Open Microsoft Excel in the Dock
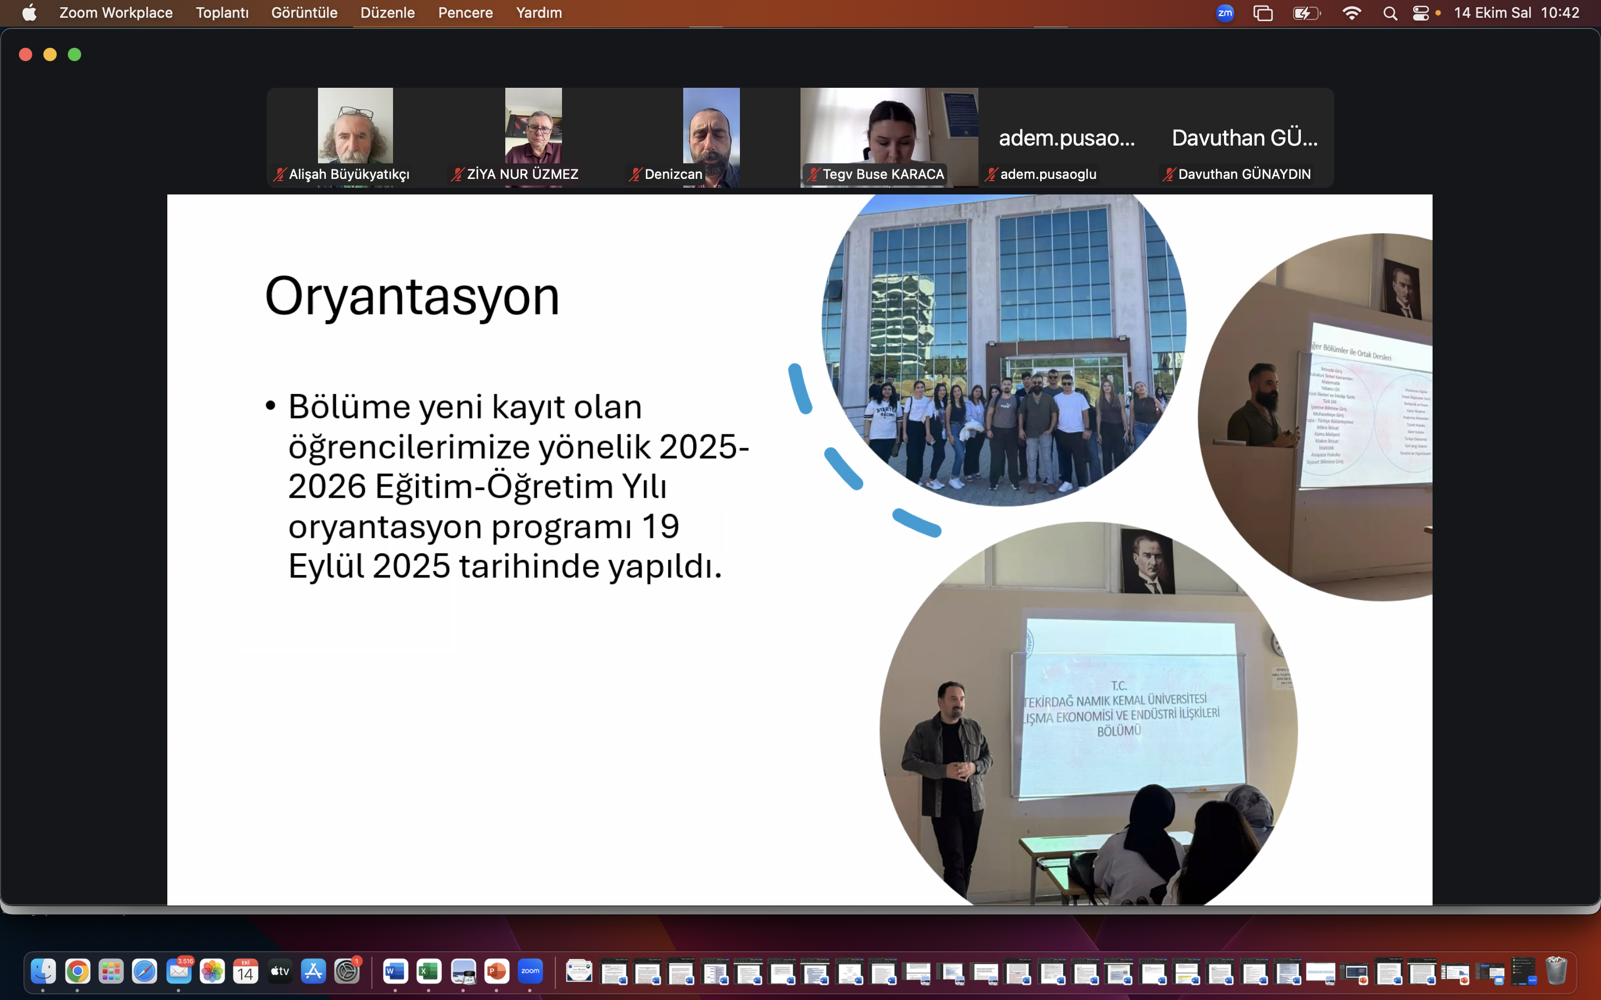The image size is (1601, 1000). coord(429,971)
